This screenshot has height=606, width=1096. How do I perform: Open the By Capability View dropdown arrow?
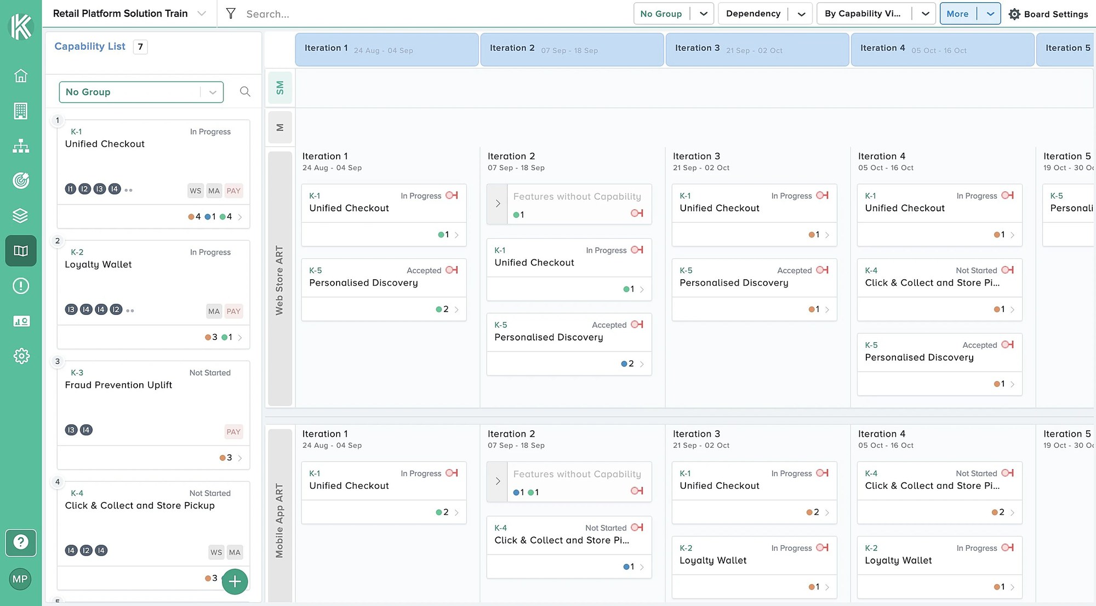(x=925, y=14)
